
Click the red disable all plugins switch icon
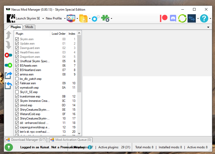pos(9,55)
